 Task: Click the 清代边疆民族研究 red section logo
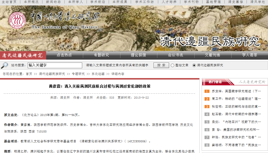(23, 55)
